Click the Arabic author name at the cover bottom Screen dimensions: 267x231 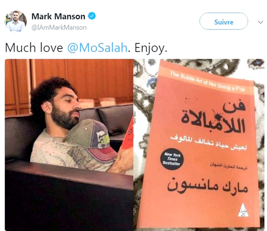click(x=207, y=187)
